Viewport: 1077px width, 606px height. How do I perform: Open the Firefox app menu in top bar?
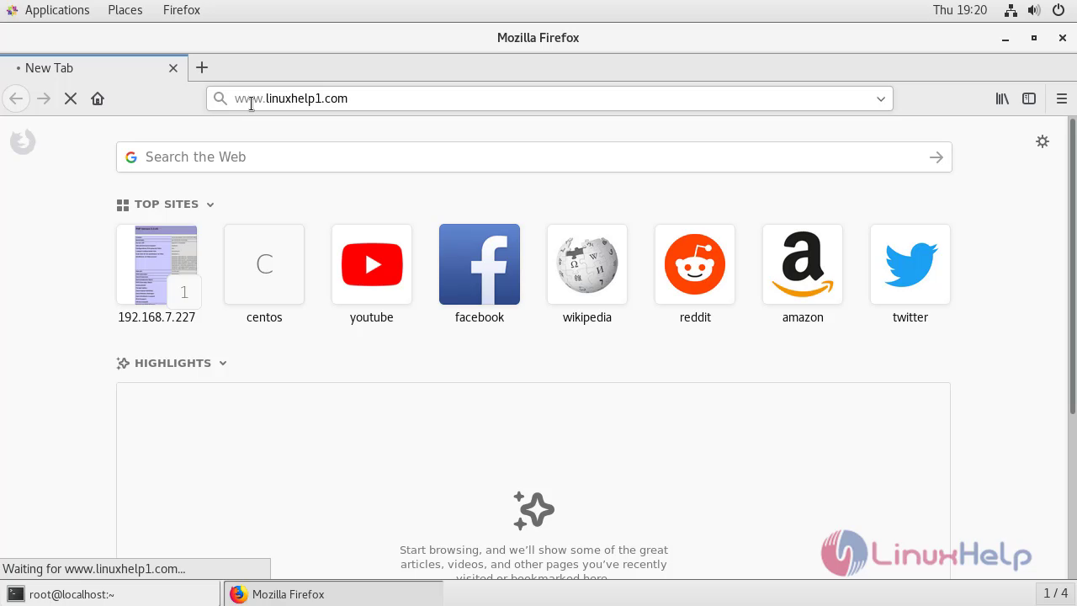click(182, 10)
